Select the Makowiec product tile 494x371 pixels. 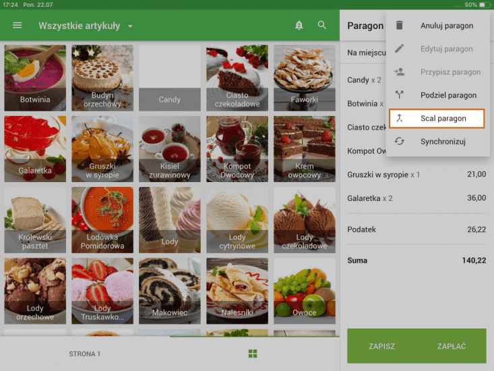[170, 290]
